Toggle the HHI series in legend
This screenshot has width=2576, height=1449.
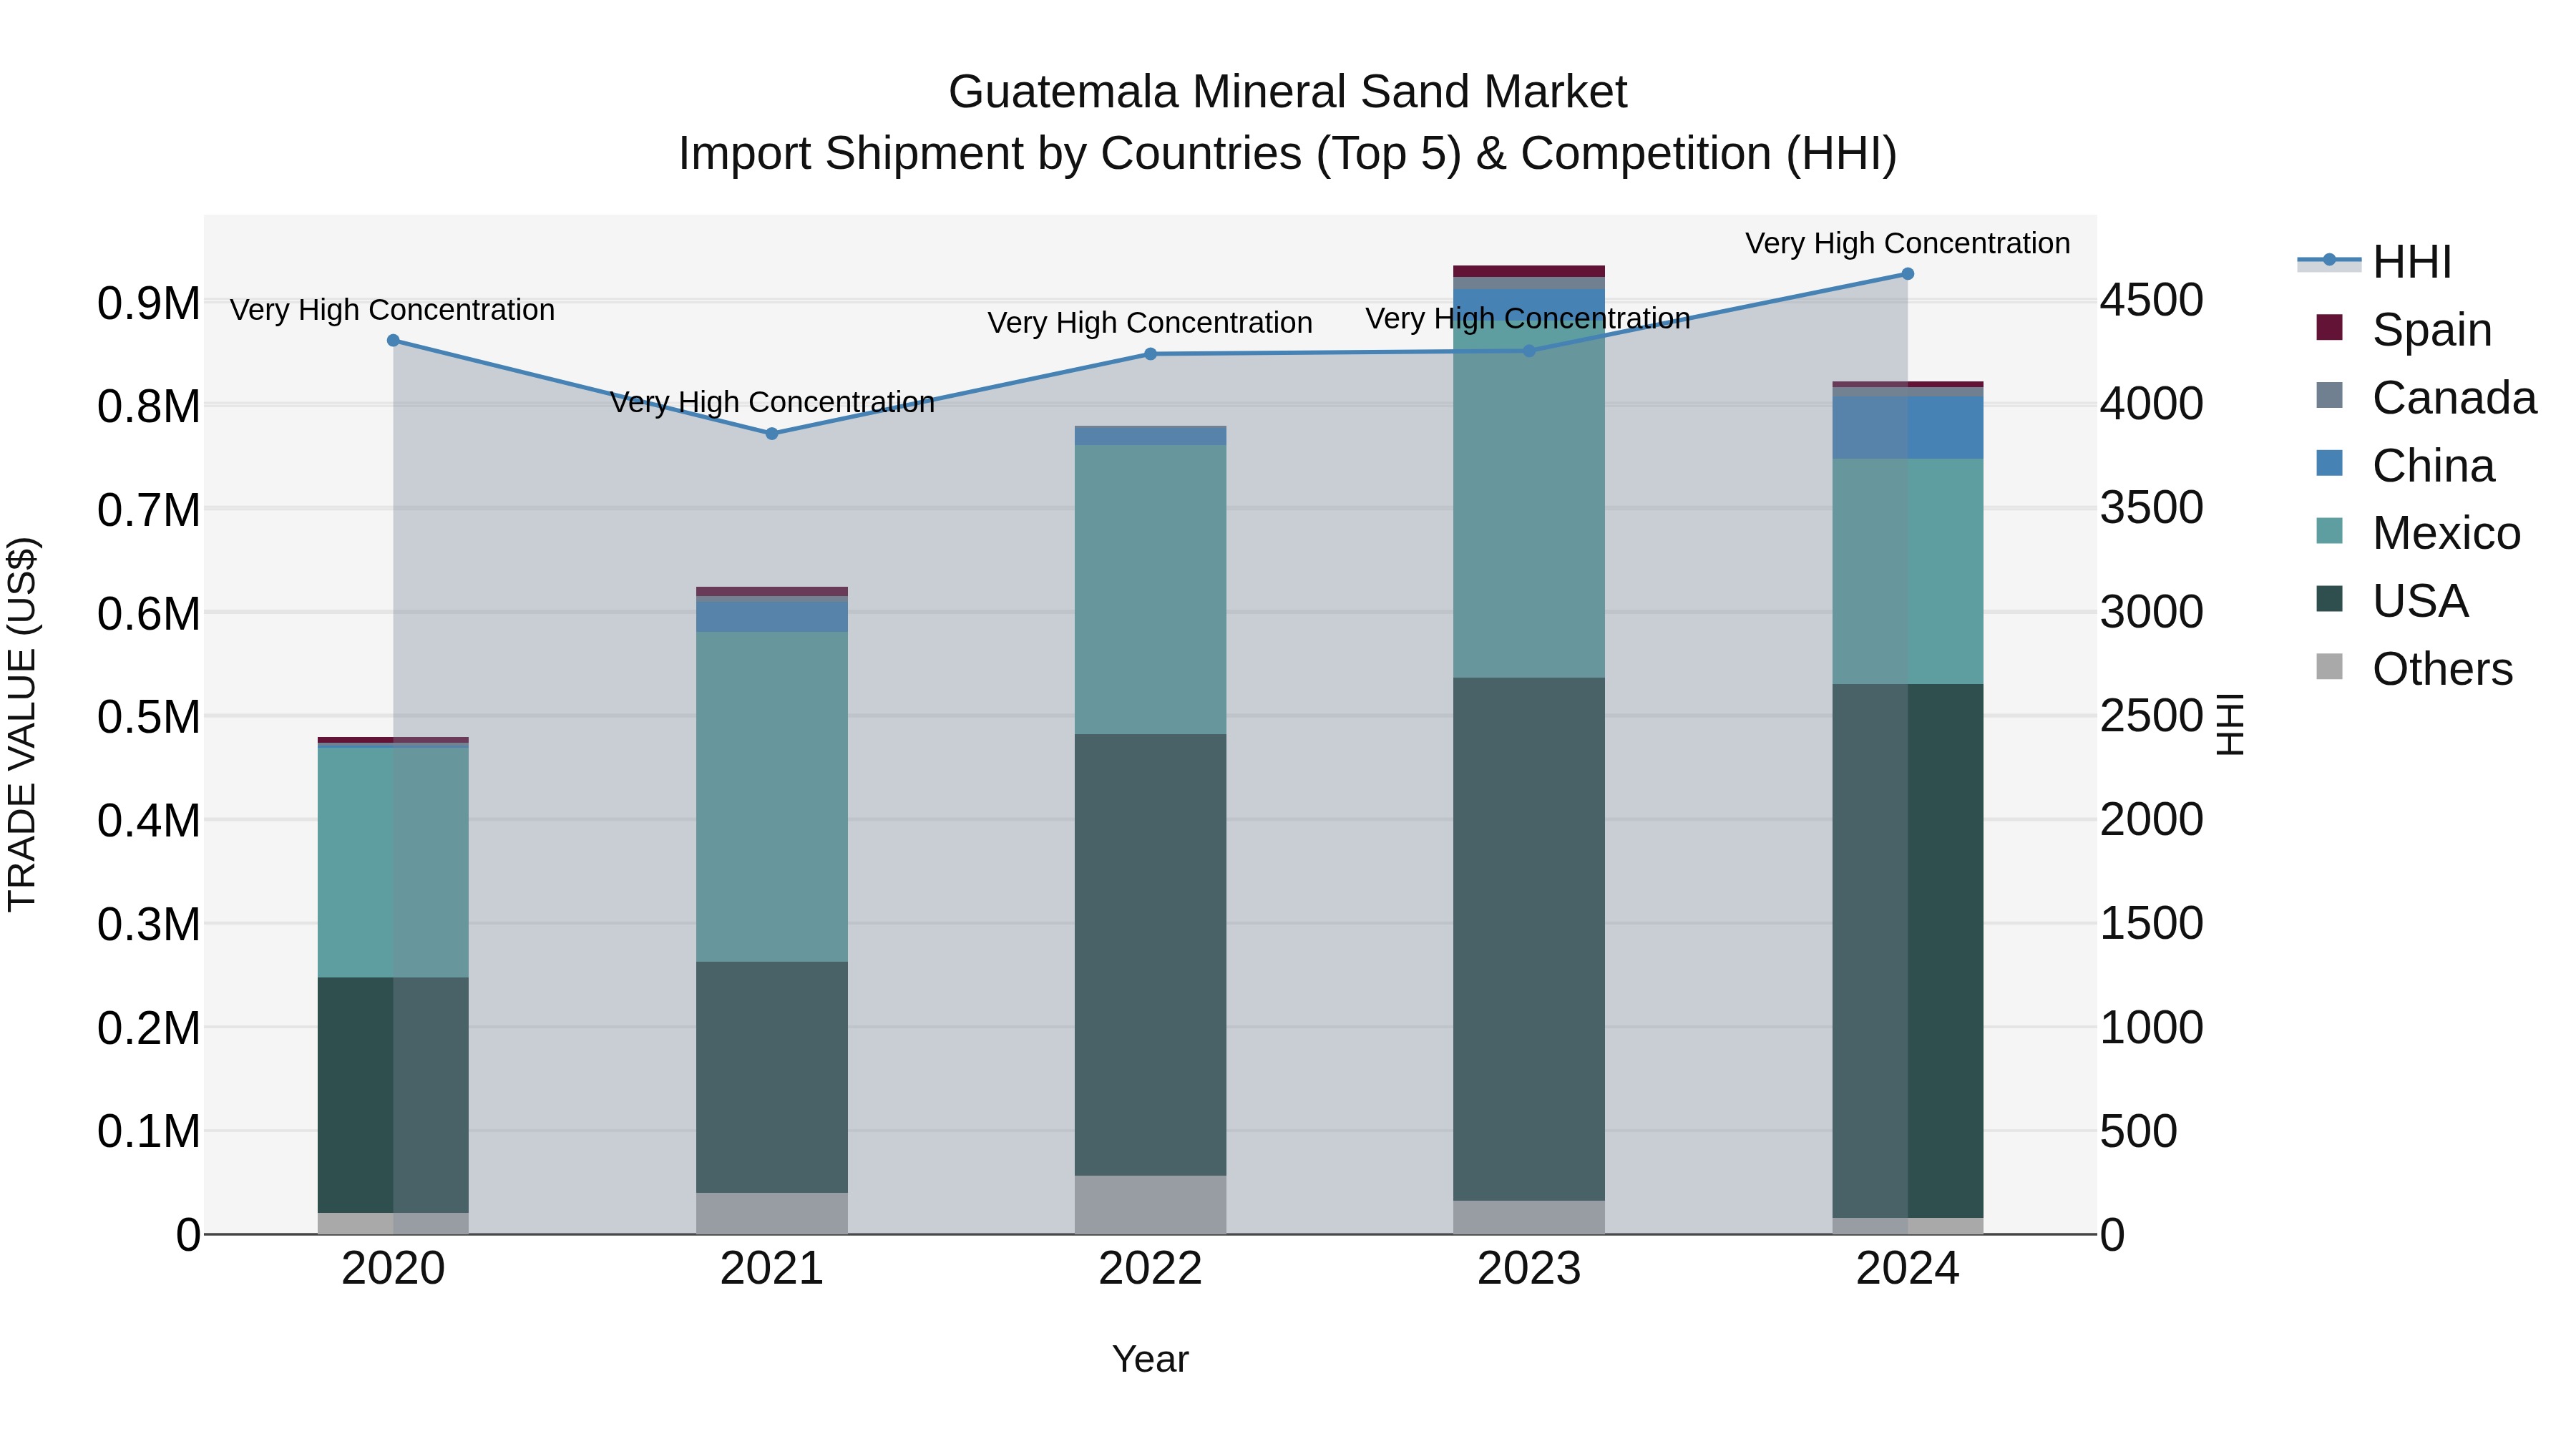tap(2375, 262)
